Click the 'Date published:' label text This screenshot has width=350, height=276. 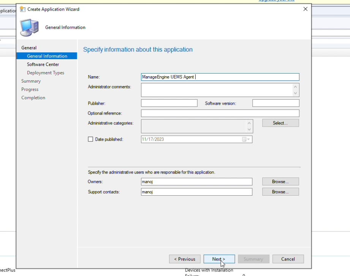(109, 139)
